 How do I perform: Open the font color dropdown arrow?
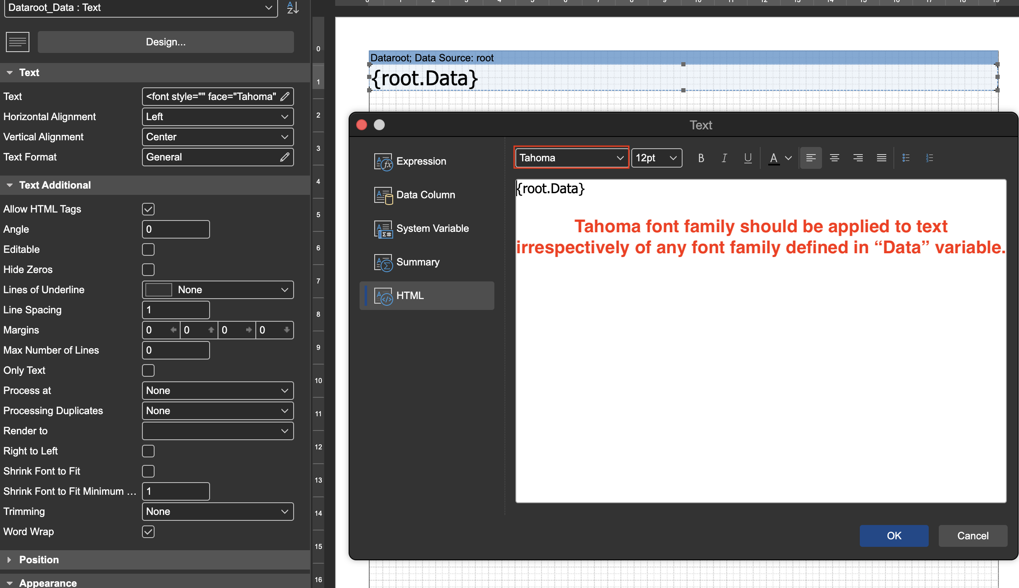788,158
